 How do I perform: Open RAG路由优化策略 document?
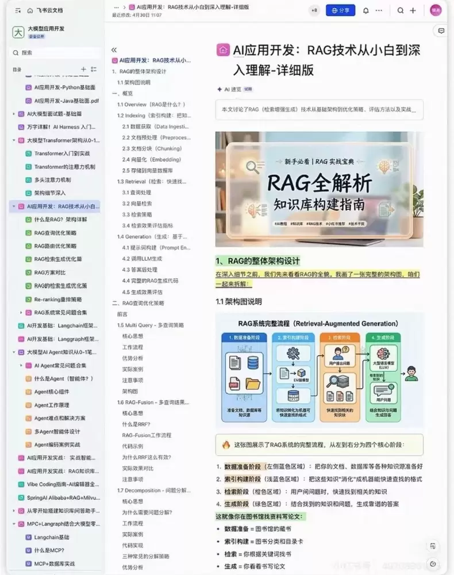pos(55,246)
